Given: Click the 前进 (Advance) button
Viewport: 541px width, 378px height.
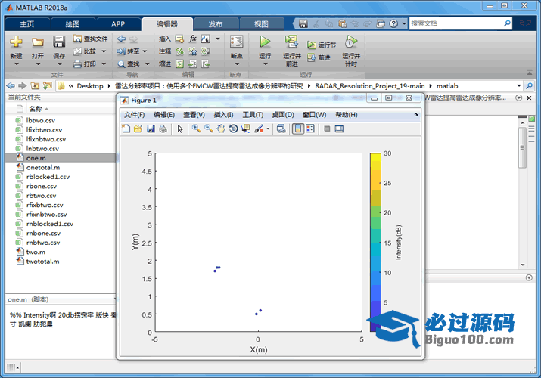Looking at the screenshot, I should point(319,57).
